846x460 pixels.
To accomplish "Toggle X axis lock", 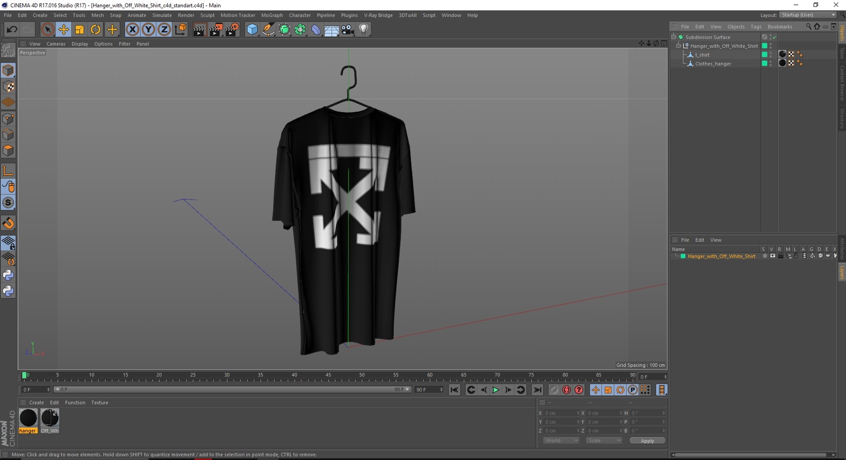I will [x=132, y=29].
